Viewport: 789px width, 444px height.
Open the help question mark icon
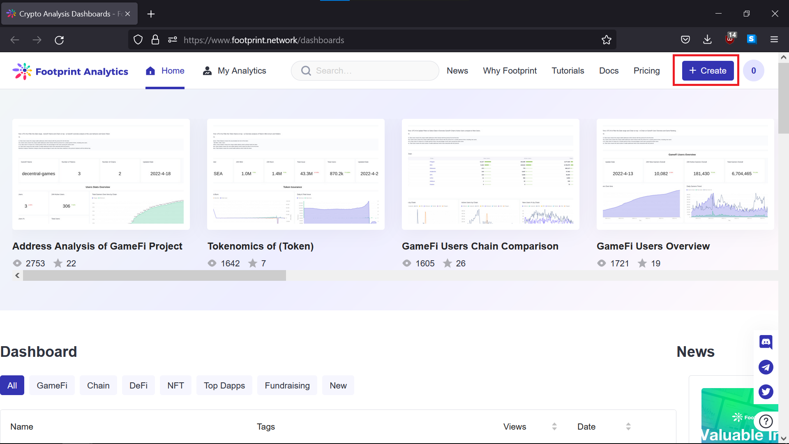click(766, 421)
